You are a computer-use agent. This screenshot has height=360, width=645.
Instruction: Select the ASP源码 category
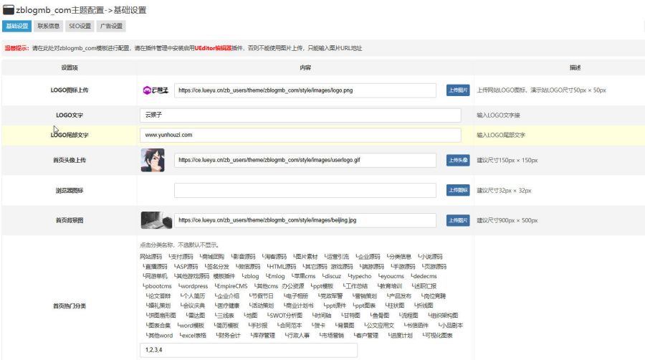[x=187, y=267]
